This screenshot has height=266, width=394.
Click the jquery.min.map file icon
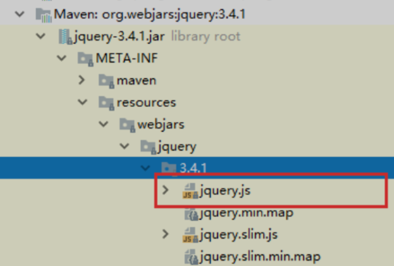click(191, 214)
